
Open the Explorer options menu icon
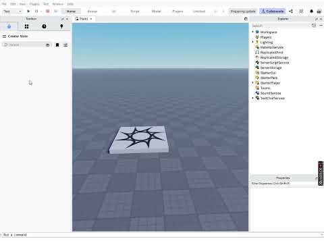321,26
